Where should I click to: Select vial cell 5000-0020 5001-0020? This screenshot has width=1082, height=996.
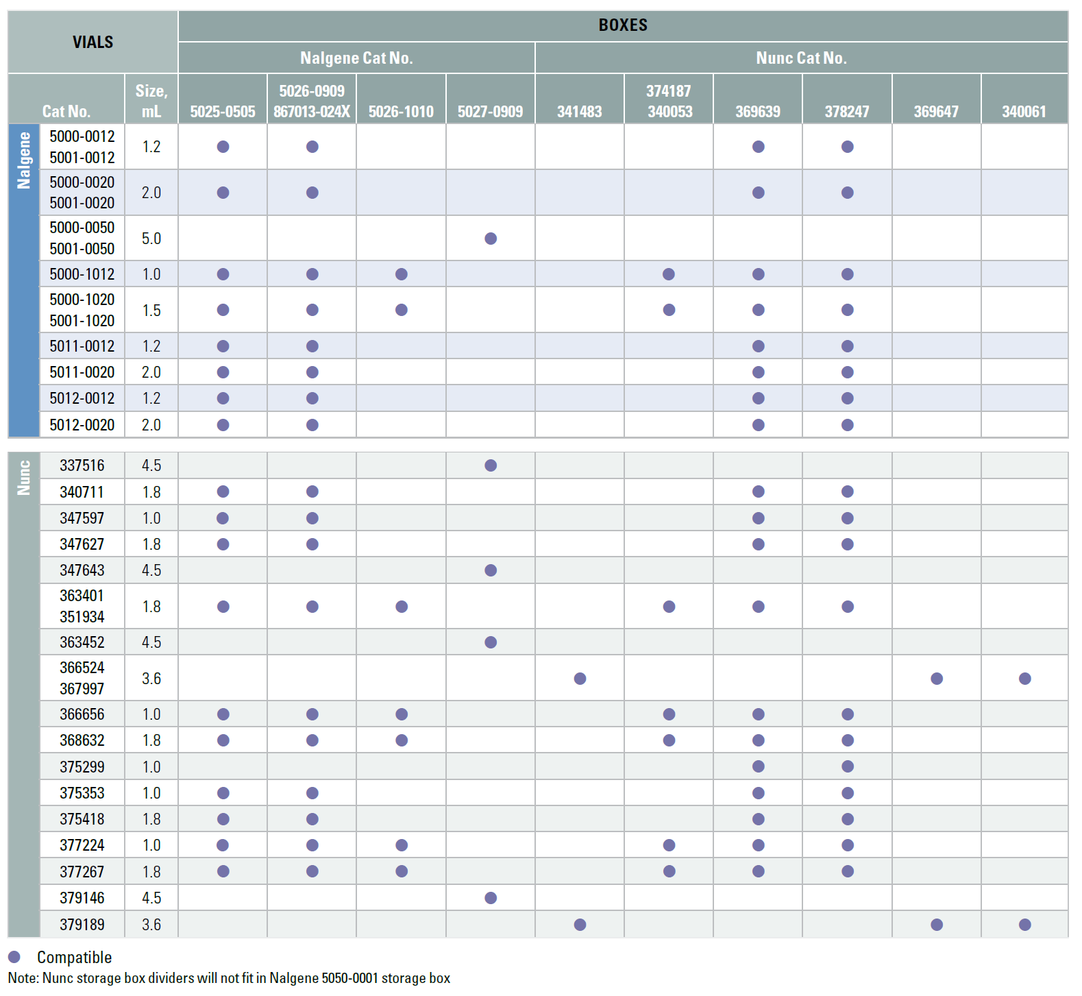82,193
